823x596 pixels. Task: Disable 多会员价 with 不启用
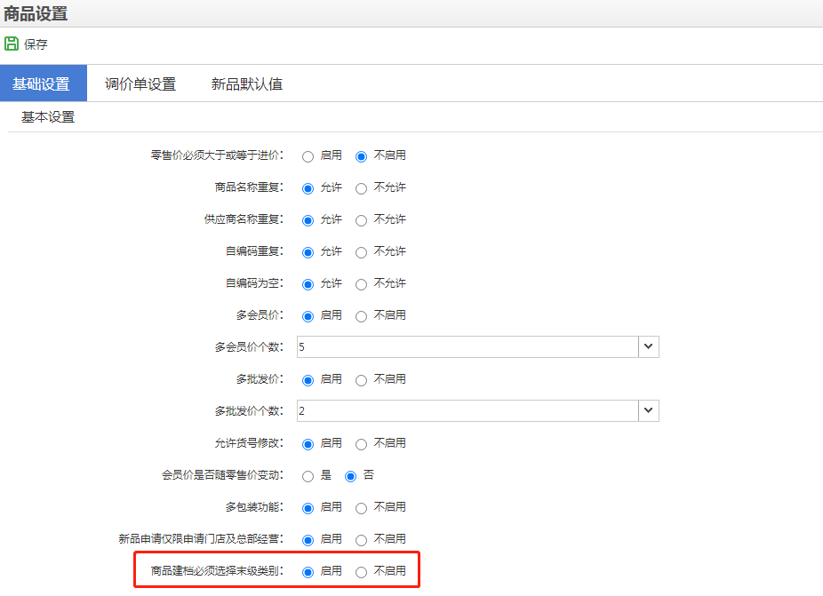pos(361,316)
